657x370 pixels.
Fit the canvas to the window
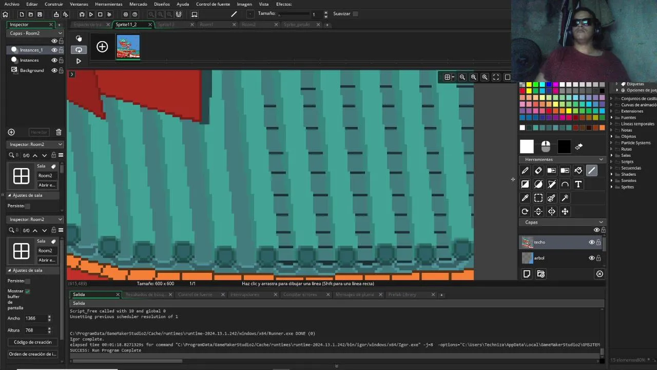tap(496, 77)
